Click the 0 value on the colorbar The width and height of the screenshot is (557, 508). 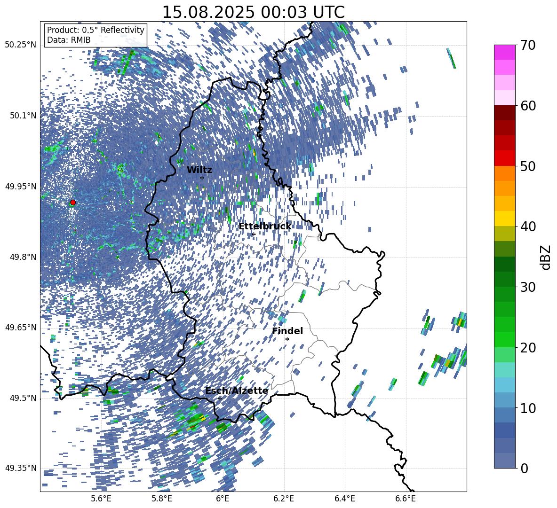(x=525, y=468)
